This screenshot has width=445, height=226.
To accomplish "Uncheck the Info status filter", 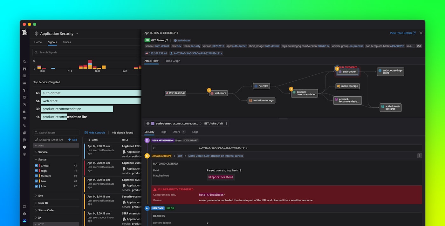I will tap(36, 186).
